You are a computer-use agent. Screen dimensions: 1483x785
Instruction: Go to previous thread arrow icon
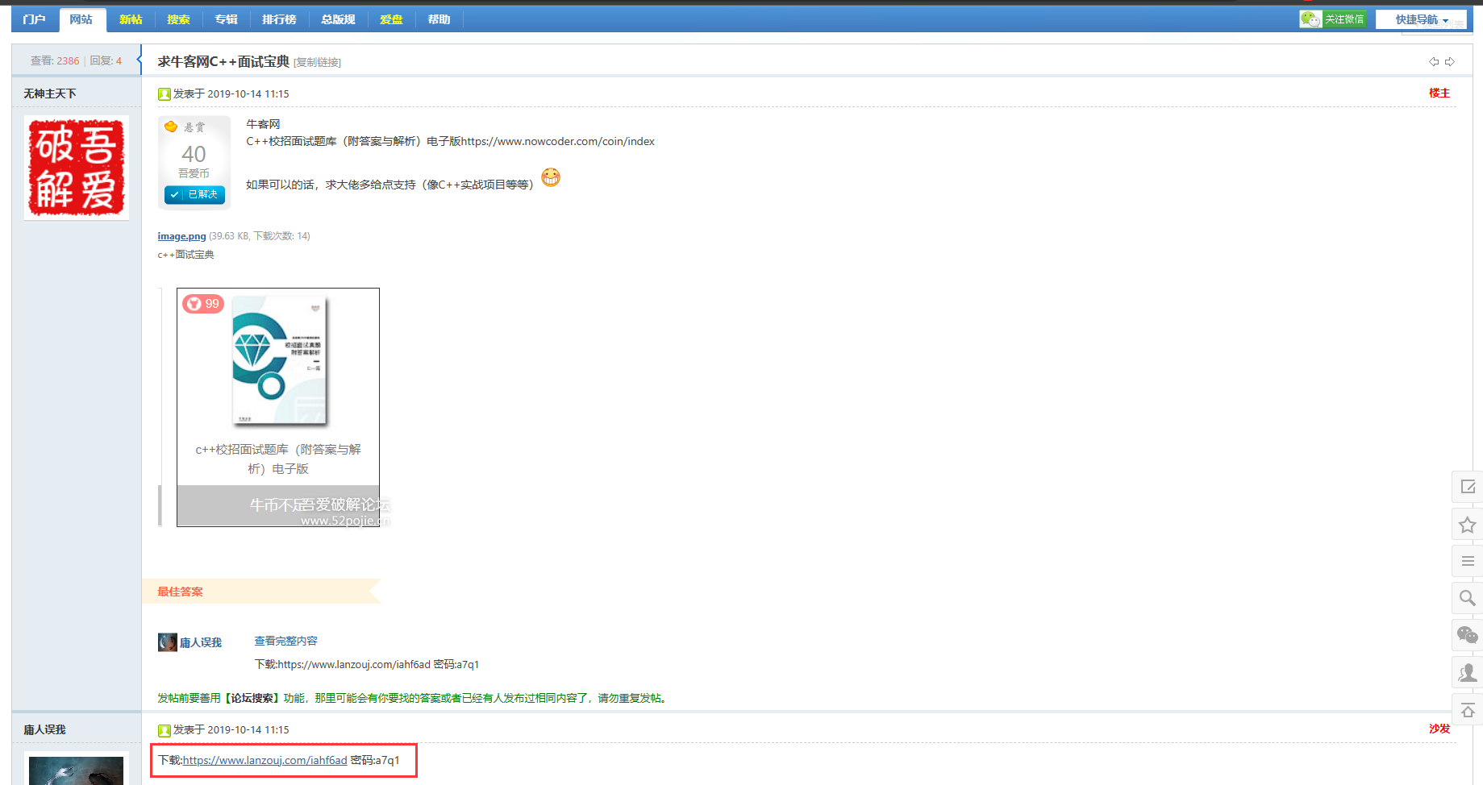pos(1434,62)
